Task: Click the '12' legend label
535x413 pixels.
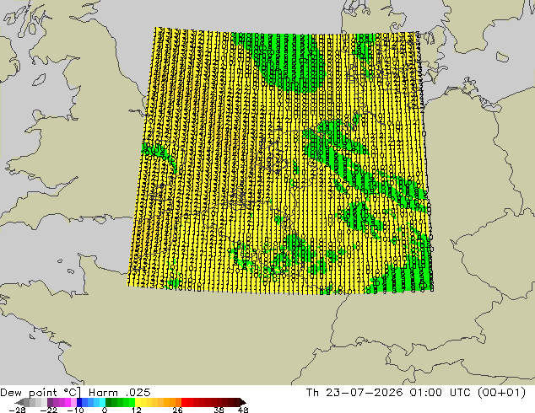Action: click(x=137, y=410)
